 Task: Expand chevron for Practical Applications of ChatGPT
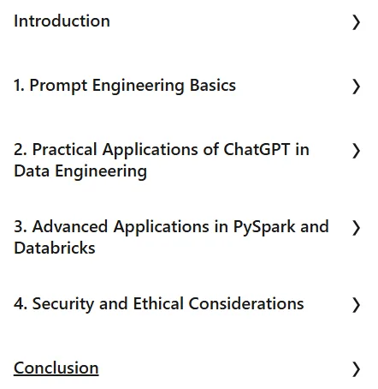356,151
